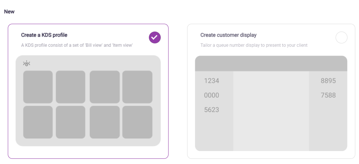Click the KDS profile description text

click(x=77, y=45)
